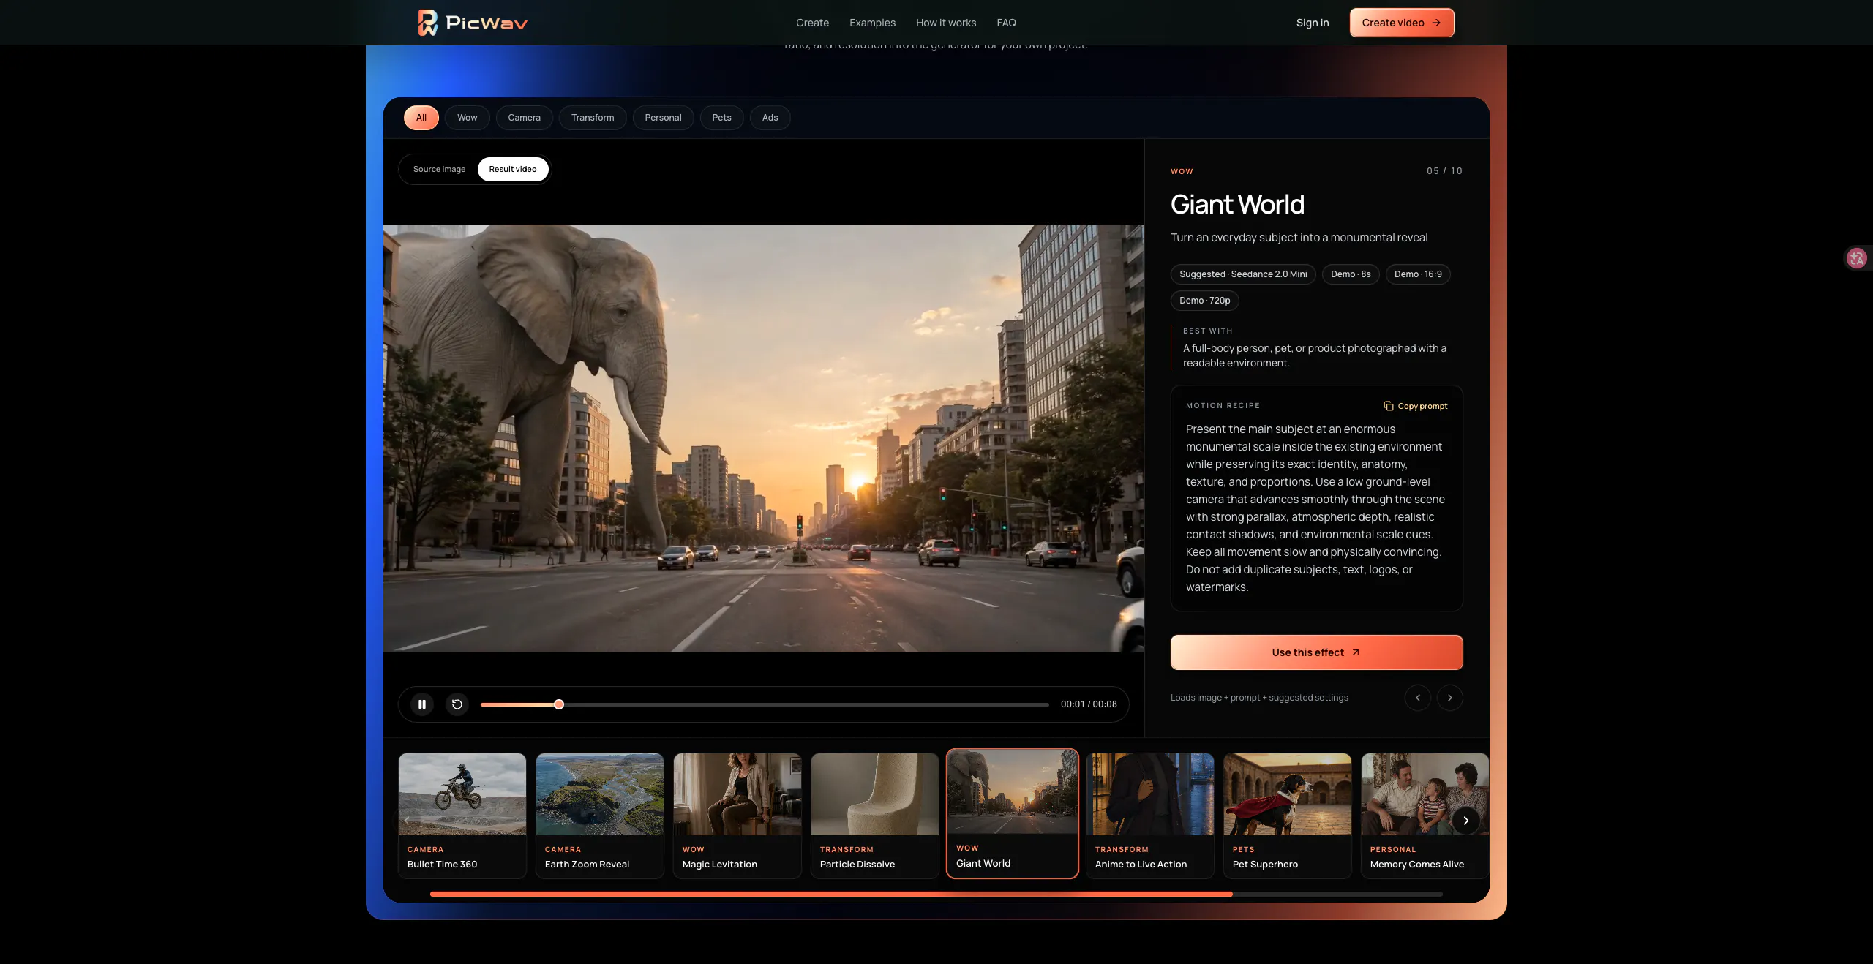Click the 05 / 10 counter
This screenshot has height=964, width=1873.
pyautogui.click(x=1444, y=171)
